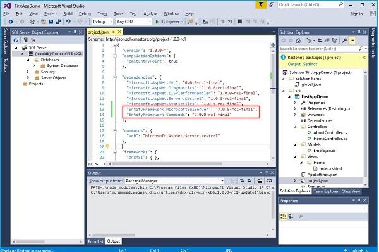The width and height of the screenshot is (379, 252).
Task: Expand the Security node in SQL Server
Action: (28, 72)
